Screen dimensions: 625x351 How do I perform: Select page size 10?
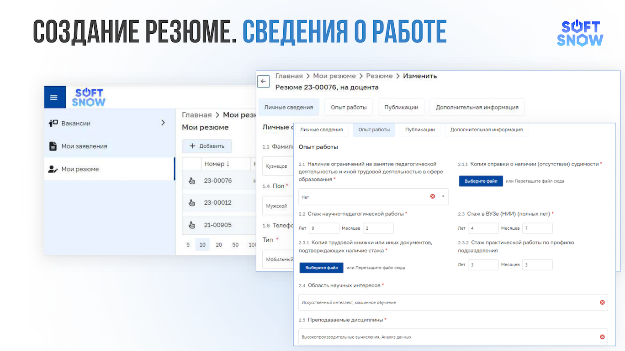click(202, 245)
